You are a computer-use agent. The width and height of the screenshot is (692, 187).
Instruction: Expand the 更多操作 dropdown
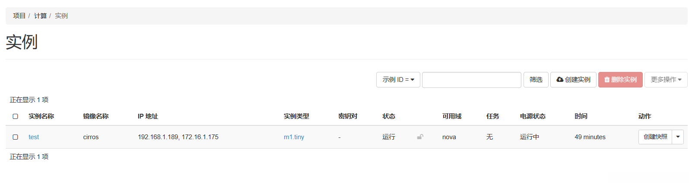tap(666, 80)
